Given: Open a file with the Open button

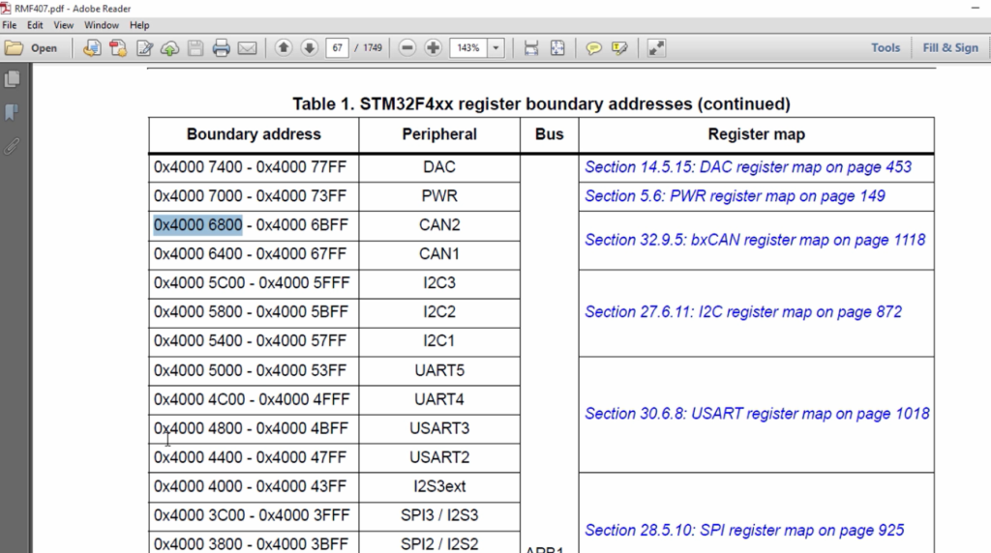Looking at the screenshot, I should click(31, 48).
